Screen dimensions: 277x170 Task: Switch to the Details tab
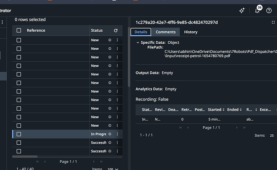coord(141,32)
